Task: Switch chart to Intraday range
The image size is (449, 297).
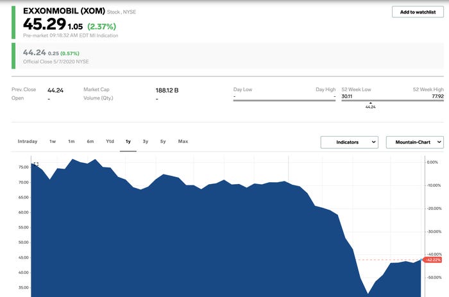Action: [28, 142]
